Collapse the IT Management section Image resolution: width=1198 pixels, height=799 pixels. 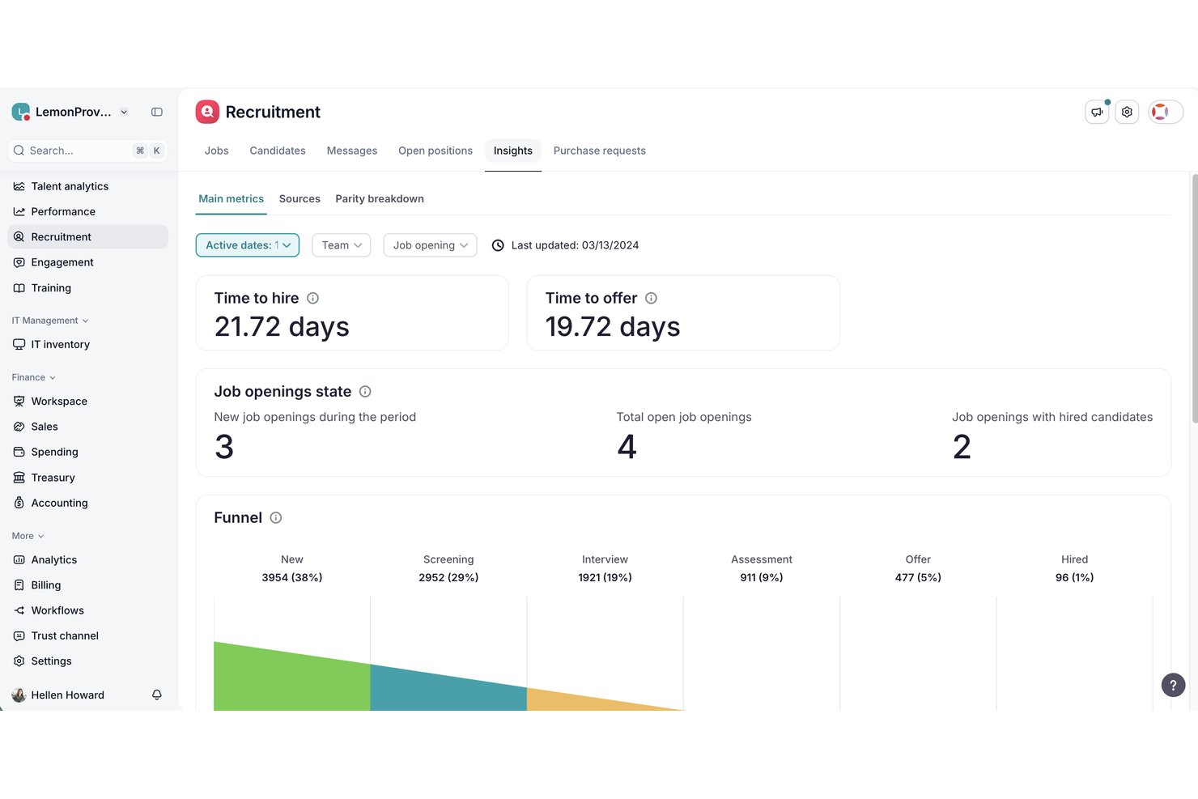click(x=50, y=321)
